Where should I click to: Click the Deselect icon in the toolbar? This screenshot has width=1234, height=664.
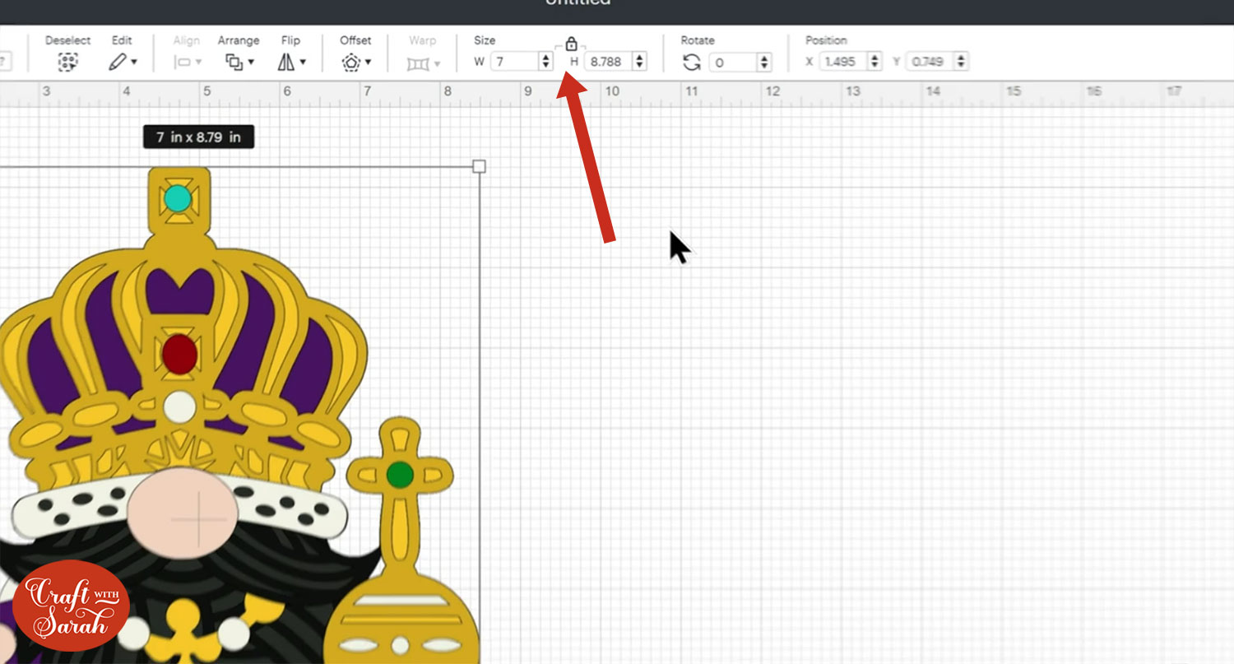tap(67, 62)
